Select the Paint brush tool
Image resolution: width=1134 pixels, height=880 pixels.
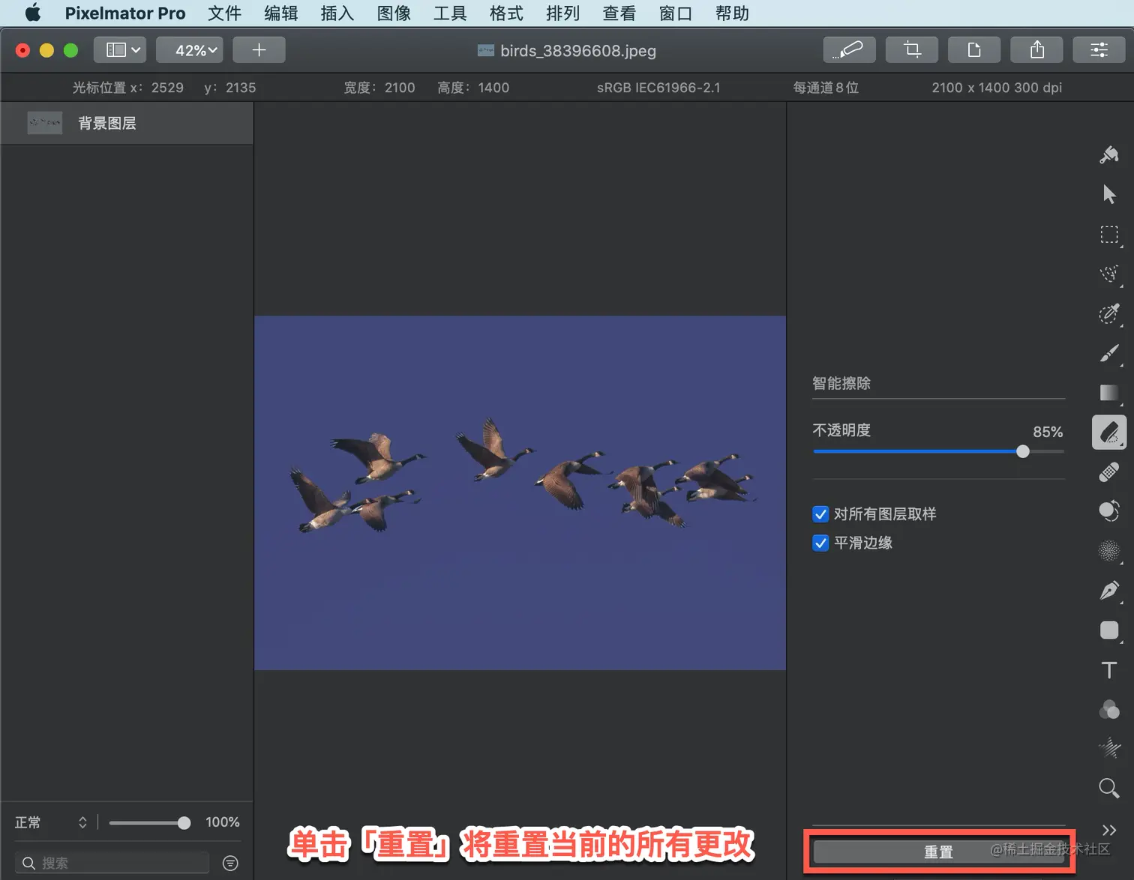1109,353
